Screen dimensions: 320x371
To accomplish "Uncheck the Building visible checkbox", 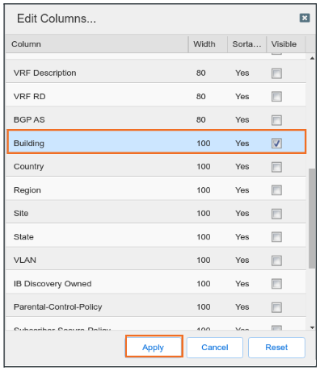I will tap(276, 144).
